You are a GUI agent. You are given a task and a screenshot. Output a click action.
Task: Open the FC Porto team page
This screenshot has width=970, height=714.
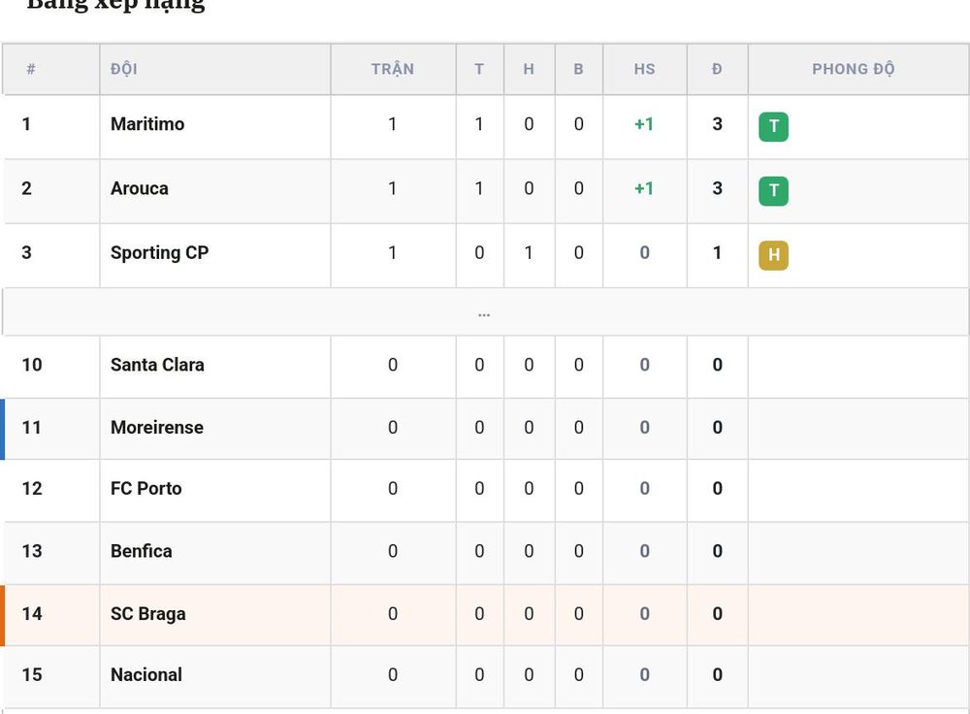click(x=146, y=489)
